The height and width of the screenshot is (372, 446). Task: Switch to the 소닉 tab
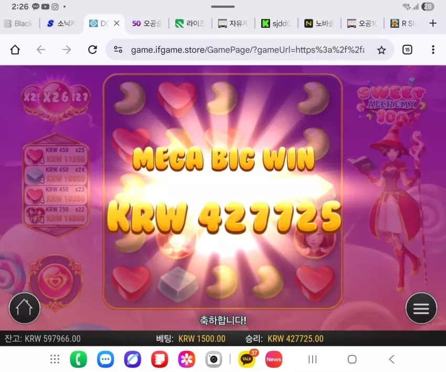[61, 23]
